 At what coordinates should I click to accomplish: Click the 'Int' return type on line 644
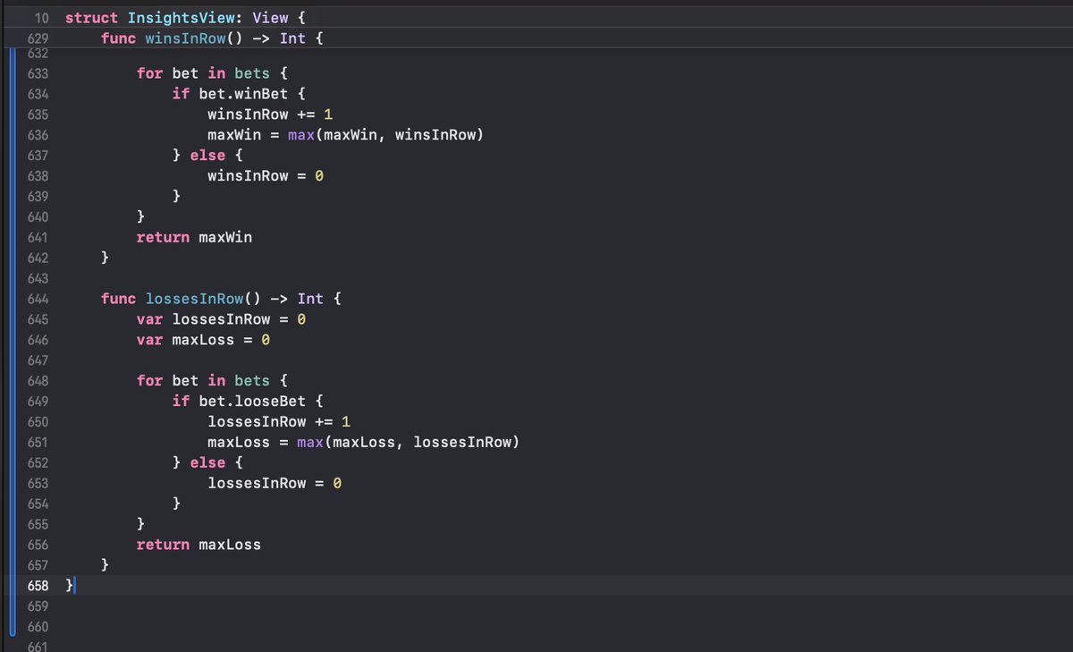tap(310, 299)
